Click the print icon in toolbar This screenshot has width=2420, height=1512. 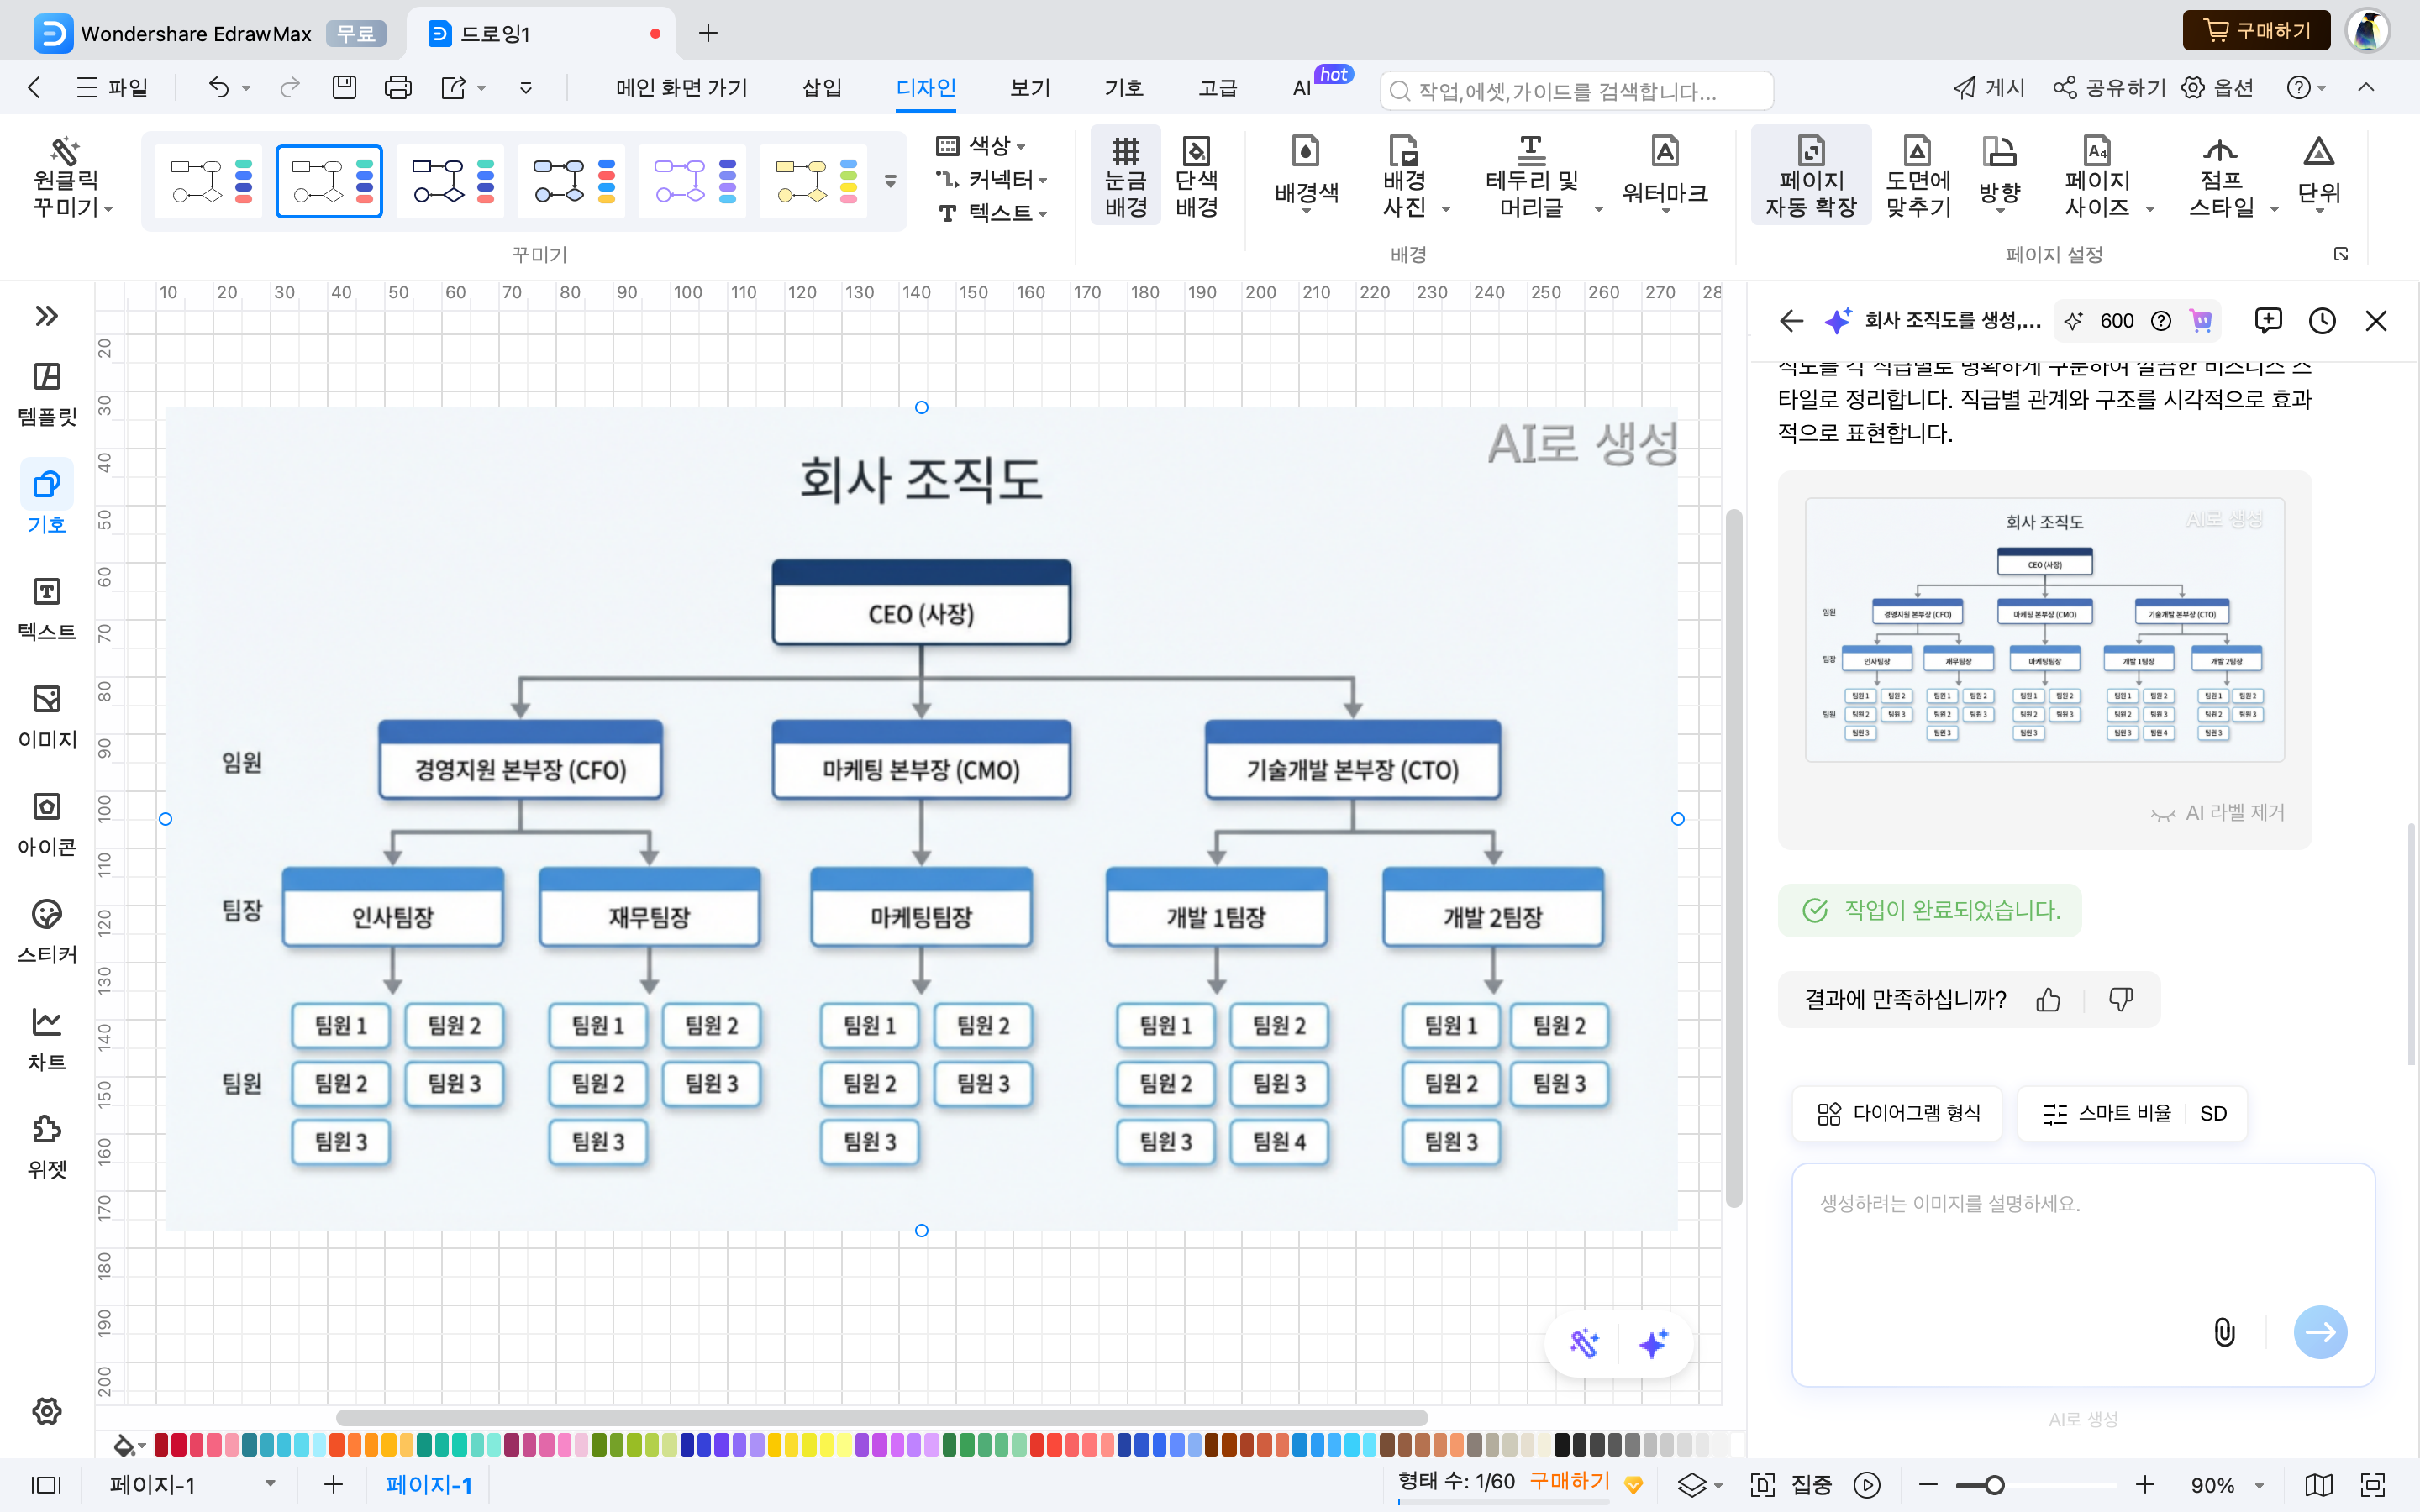click(x=397, y=88)
